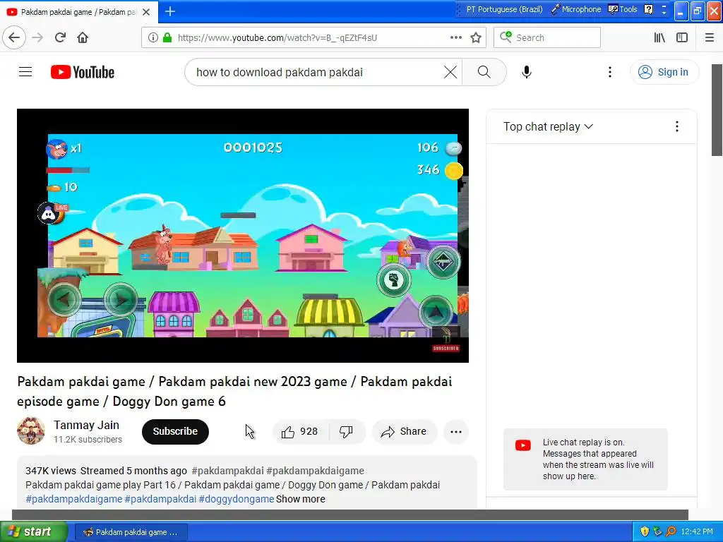
Task: Open PT Portuguese (Brazil) language bar
Action: (x=504, y=9)
